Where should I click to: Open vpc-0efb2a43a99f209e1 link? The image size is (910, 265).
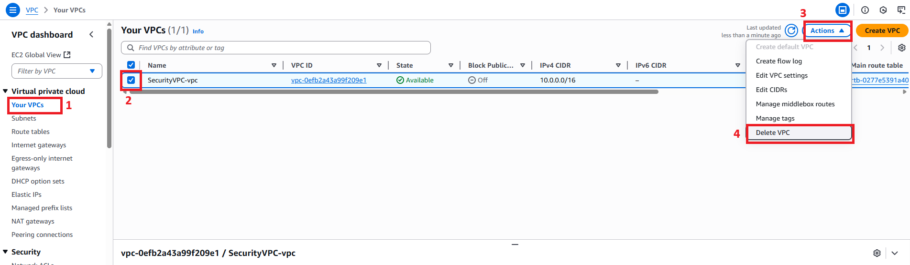pos(329,80)
